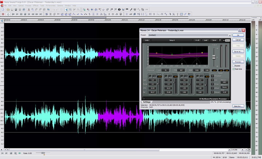Click the Stop icon in the top transport toolbar
Screen dimensions: 262x159
click(25, 14)
